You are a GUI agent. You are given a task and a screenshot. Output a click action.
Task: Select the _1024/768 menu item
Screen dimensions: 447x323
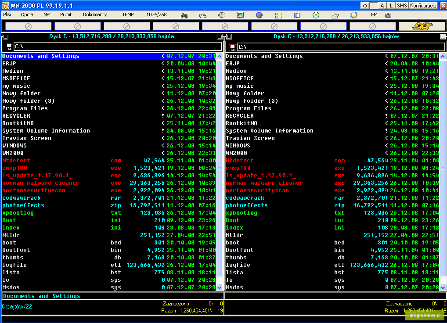pyautogui.click(x=155, y=14)
